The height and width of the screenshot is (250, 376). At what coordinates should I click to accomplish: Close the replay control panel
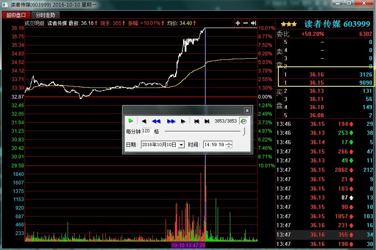pyautogui.click(x=247, y=110)
